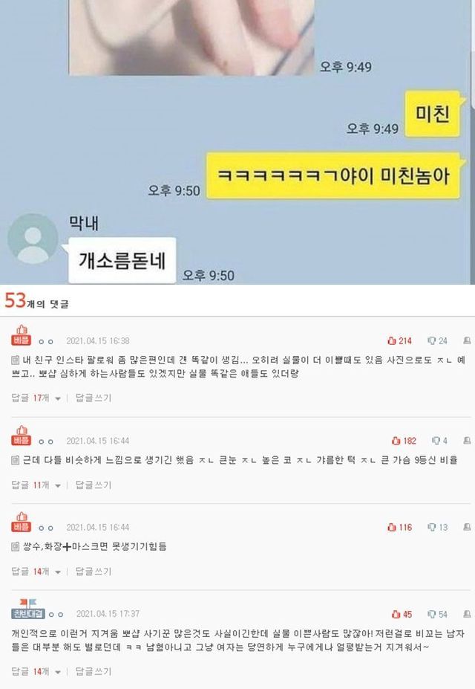Report the first comment posted at 16:38
Image resolution: width=475 pixels, height=689 pixels.
[467, 340]
